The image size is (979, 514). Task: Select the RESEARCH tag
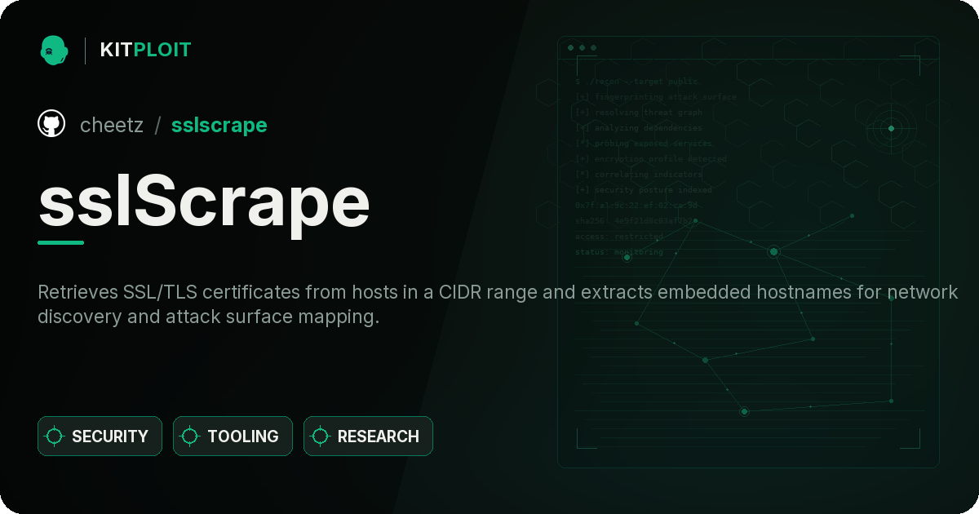[368, 436]
